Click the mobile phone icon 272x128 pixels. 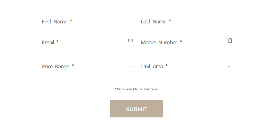click(230, 41)
